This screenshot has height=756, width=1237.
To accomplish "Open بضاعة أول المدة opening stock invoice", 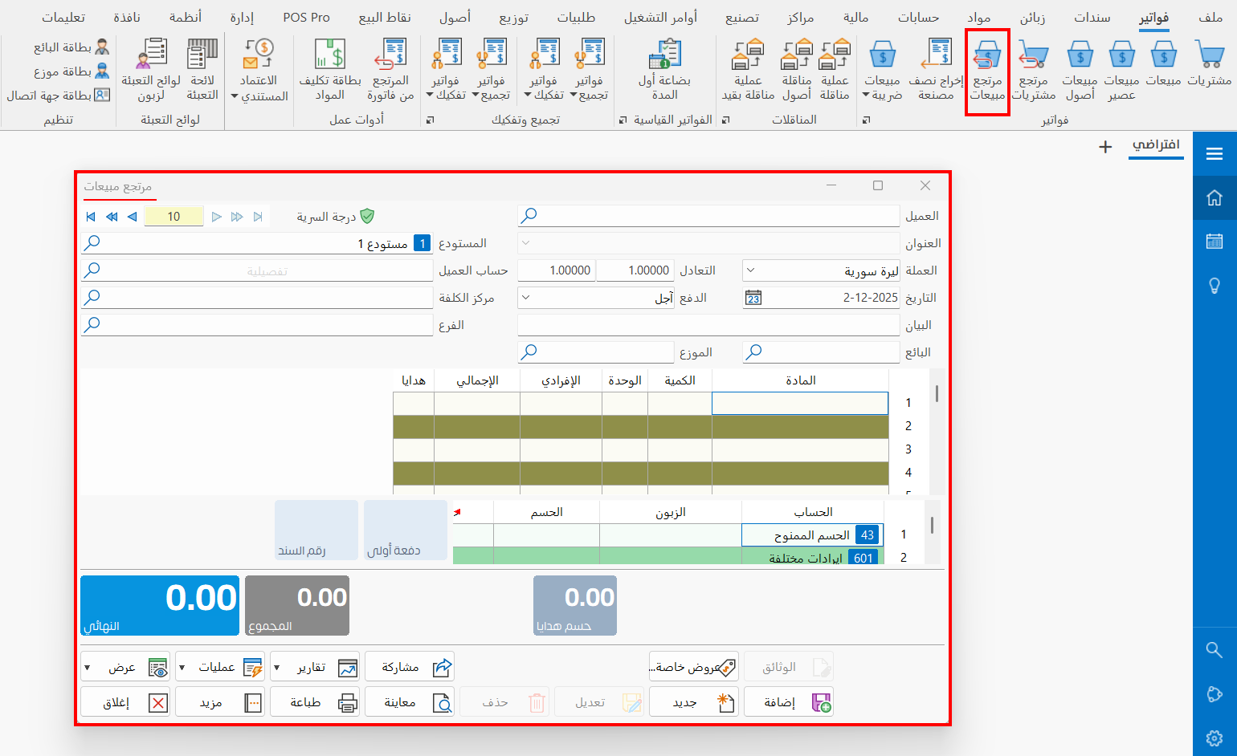I will click(664, 71).
